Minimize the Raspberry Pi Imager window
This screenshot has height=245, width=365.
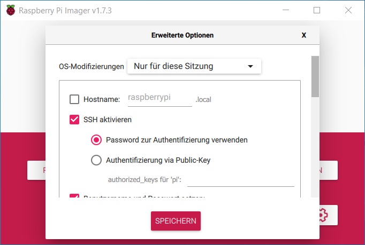[286, 10]
